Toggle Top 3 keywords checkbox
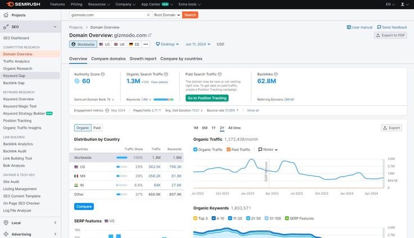This screenshot has height=238, width=414. (x=195, y=218)
